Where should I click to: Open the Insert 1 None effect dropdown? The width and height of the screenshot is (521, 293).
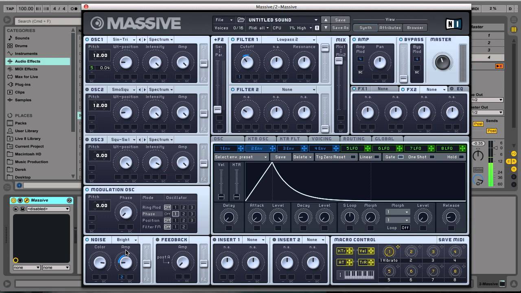[255, 240]
